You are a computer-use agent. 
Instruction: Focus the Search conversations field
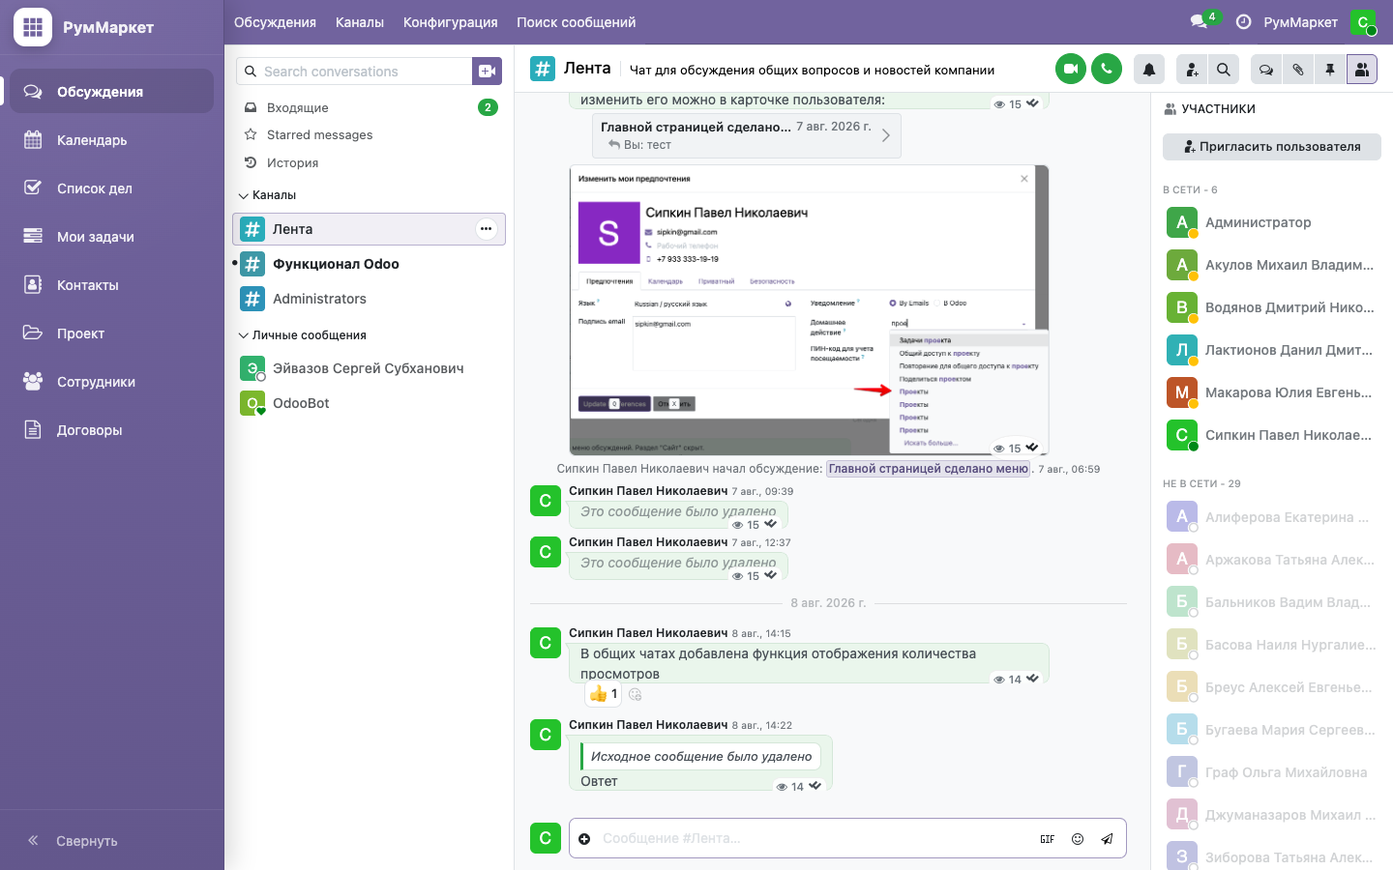pos(354,72)
